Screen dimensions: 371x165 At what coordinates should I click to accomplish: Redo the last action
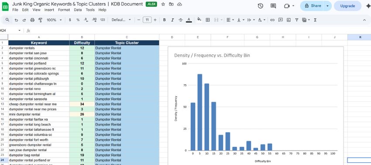coord(24,20)
